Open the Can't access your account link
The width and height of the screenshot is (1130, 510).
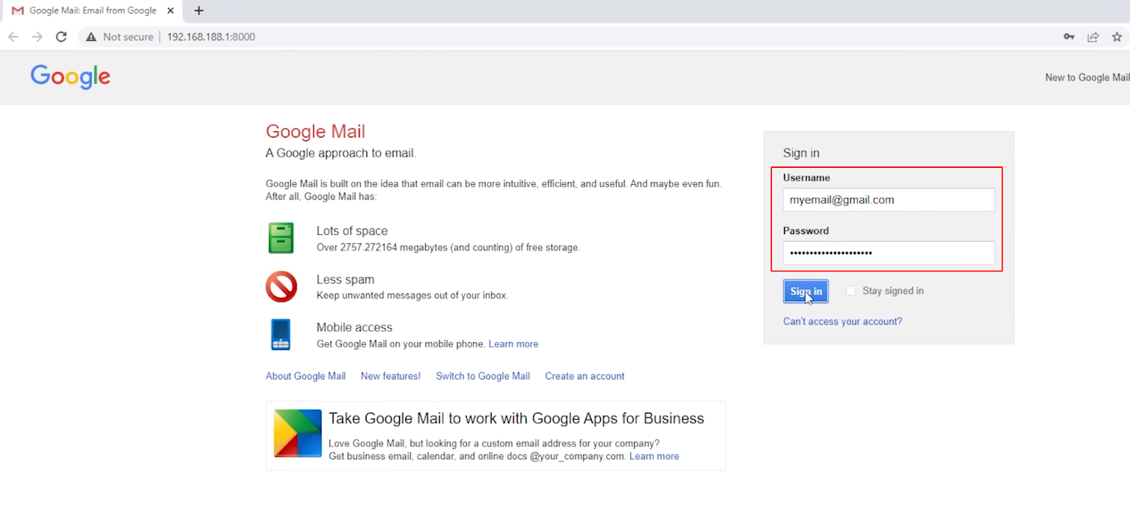[x=843, y=322]
